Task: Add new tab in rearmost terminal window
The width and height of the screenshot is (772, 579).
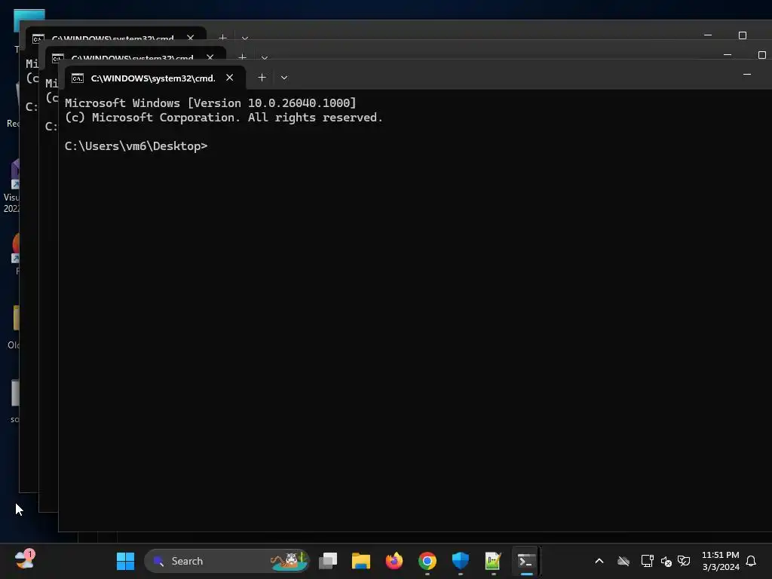Action: click(222, 36)
